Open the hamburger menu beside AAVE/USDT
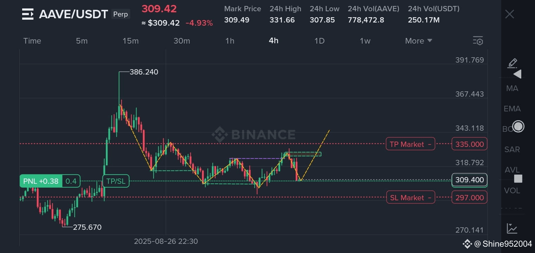The height and width of the screenshot is (253, 535). [28, 14]
